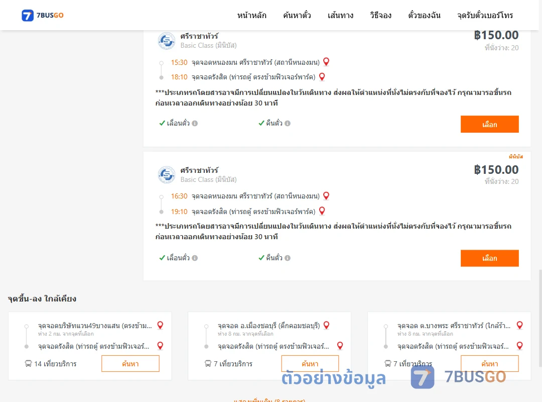Search trips from อ.เมืองชลบุรี with ค้นหา
542x402 pixels.
tap(310, 364)
